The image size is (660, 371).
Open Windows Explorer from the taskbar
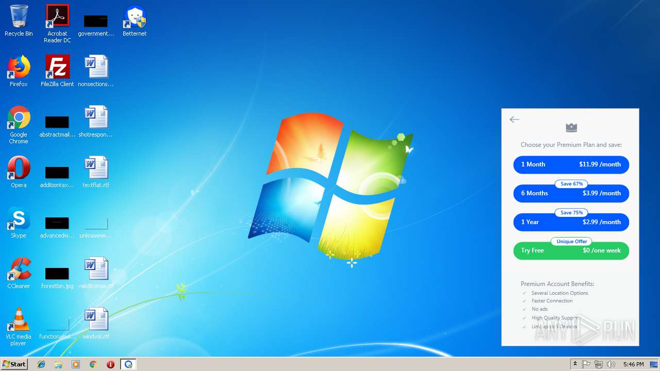[x=58, y=364]
